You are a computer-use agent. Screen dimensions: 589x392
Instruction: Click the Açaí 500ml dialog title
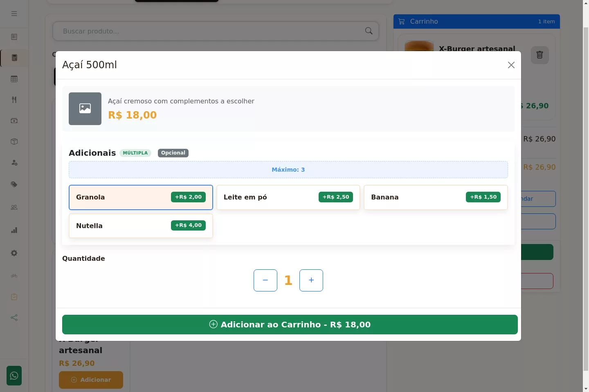coord(90,65)
